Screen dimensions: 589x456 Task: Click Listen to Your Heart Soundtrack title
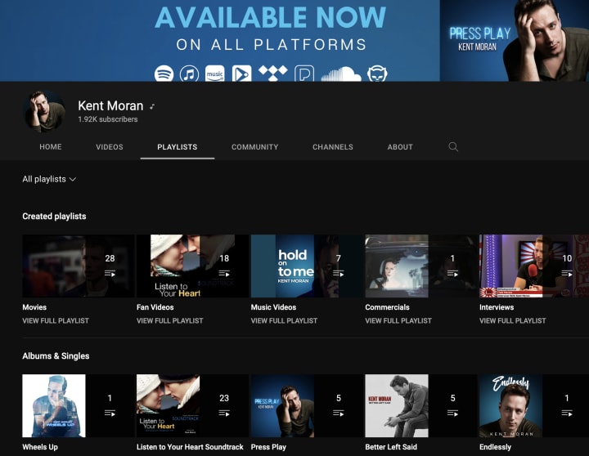pyautogui.click(x=190, y=447)
